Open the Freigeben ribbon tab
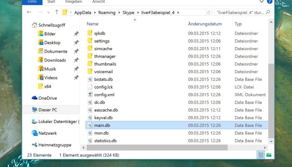This screenshot has width=292, height=167. click(74, 2)
